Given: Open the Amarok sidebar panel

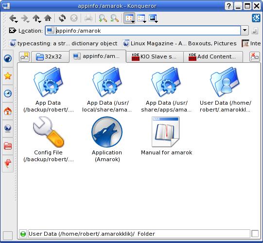Looking at the screenshot, I should (x=8, y=58).
